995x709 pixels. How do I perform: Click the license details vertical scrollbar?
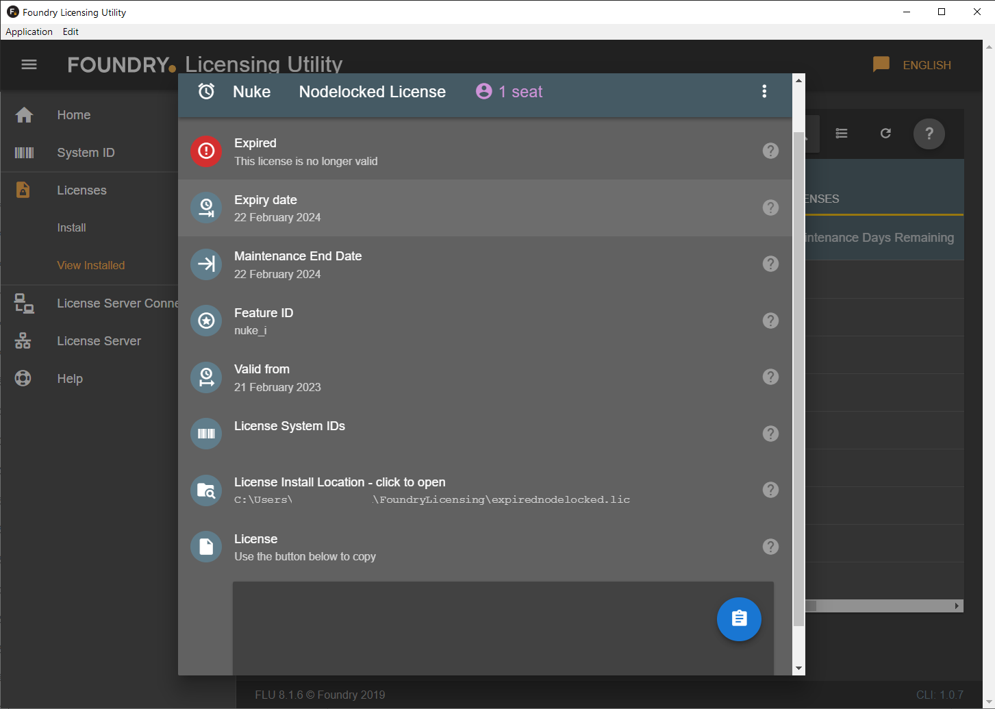(x=798, y=377)
